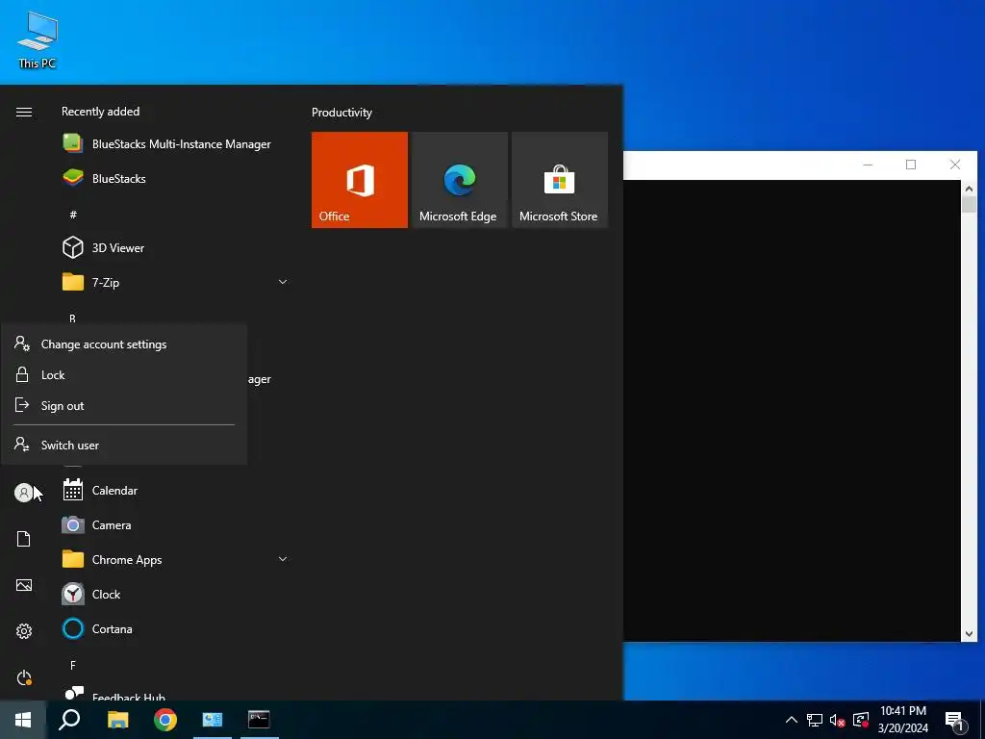Show hidden tray icons chevron
Viewport: 985px width, 739px height.
[792, 720]
